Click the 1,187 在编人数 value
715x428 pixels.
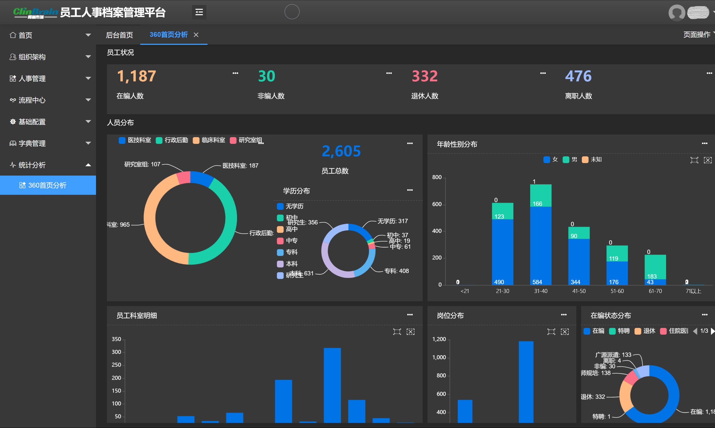pyautogui.click(x=136, y=76)
